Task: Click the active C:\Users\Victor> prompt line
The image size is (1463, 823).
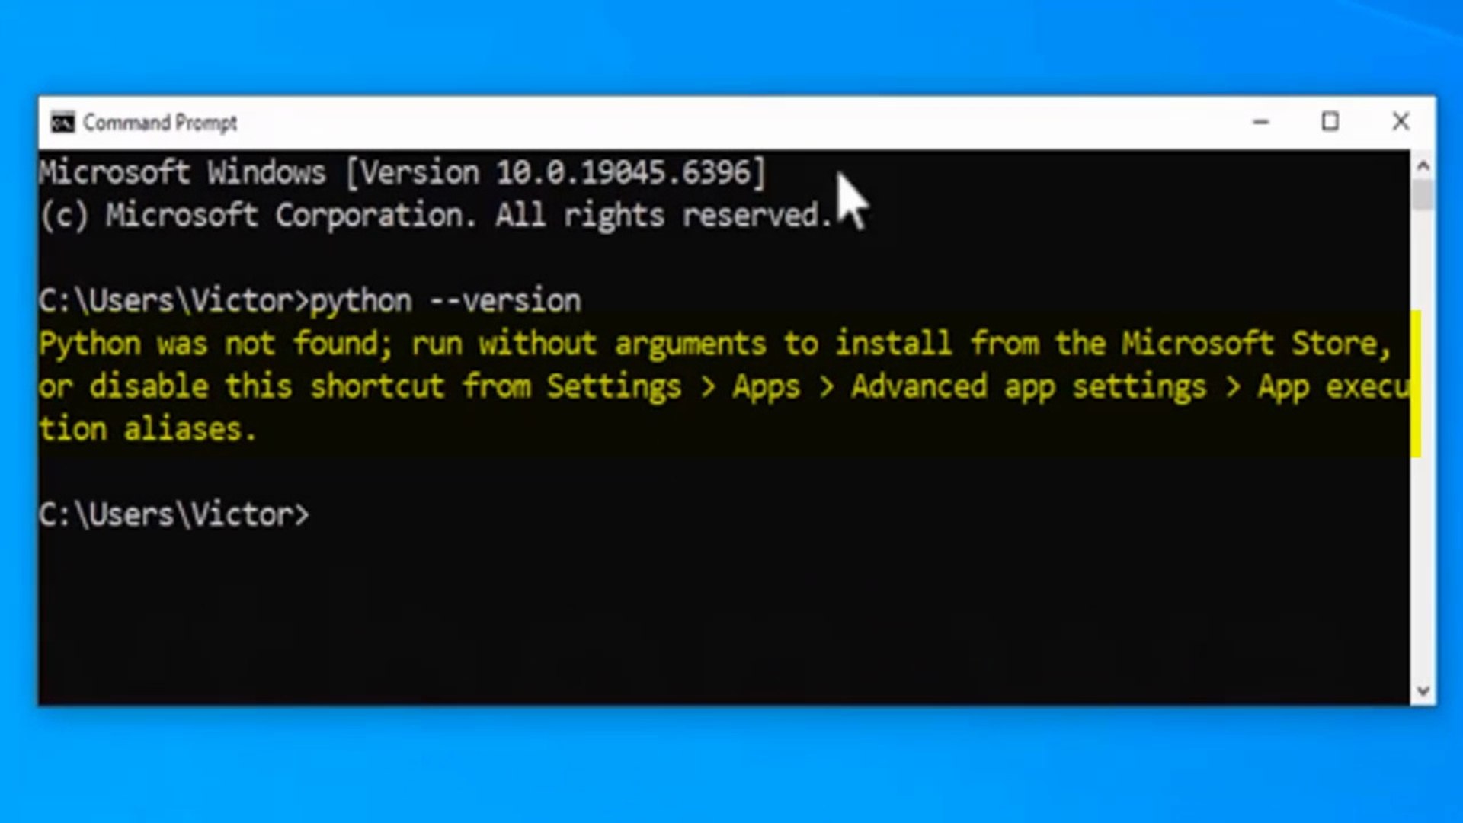Action: (174, 515)
